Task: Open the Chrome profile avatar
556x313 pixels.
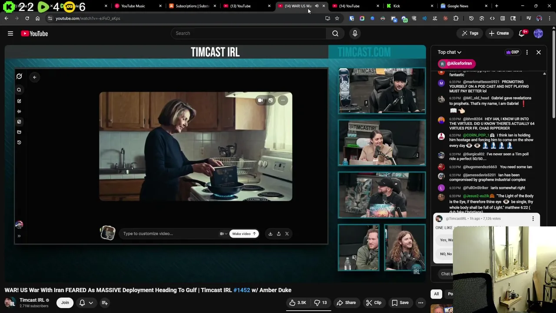Action: [539, 18]
